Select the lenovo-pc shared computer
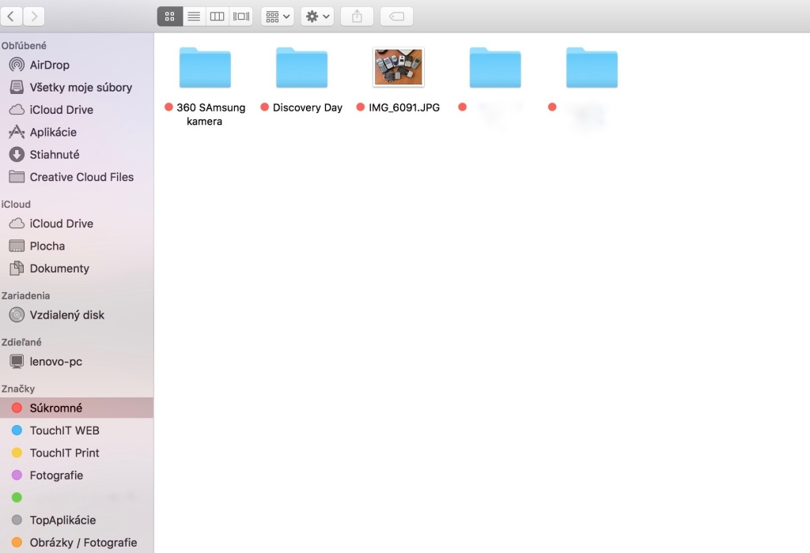Image resolution: width=810 pixels, height=553 pixels. [55, 361]
